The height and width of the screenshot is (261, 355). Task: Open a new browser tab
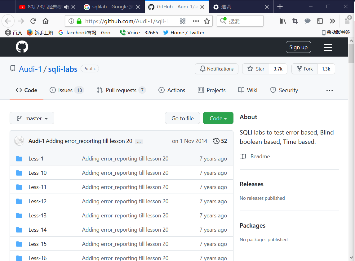(x=280, y=7)
